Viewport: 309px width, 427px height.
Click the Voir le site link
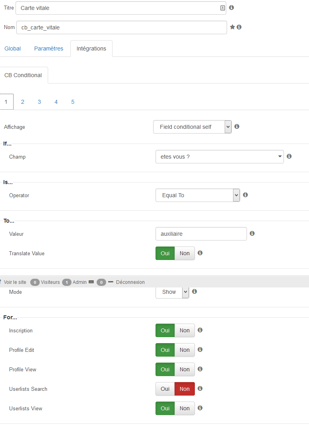(x=15, y=282)
